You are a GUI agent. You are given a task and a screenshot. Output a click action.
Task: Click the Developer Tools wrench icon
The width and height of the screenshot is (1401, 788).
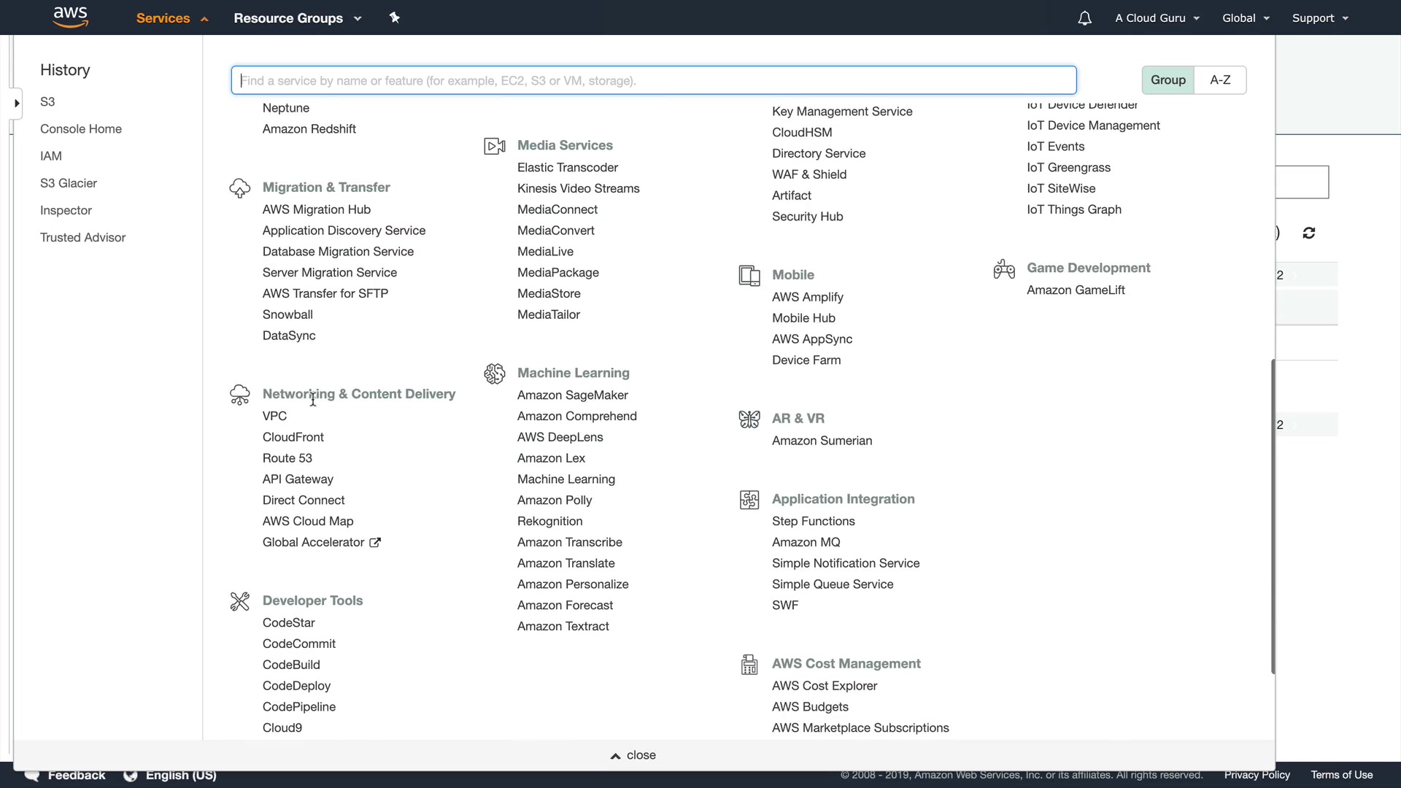click(239, 601)
